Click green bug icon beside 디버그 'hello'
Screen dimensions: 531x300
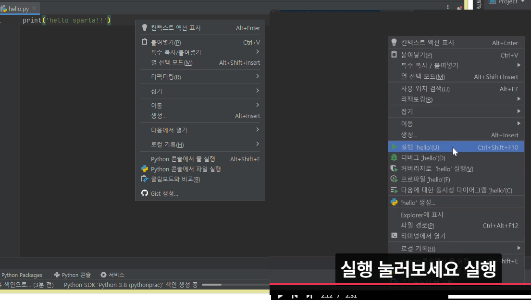click(394, 157)
